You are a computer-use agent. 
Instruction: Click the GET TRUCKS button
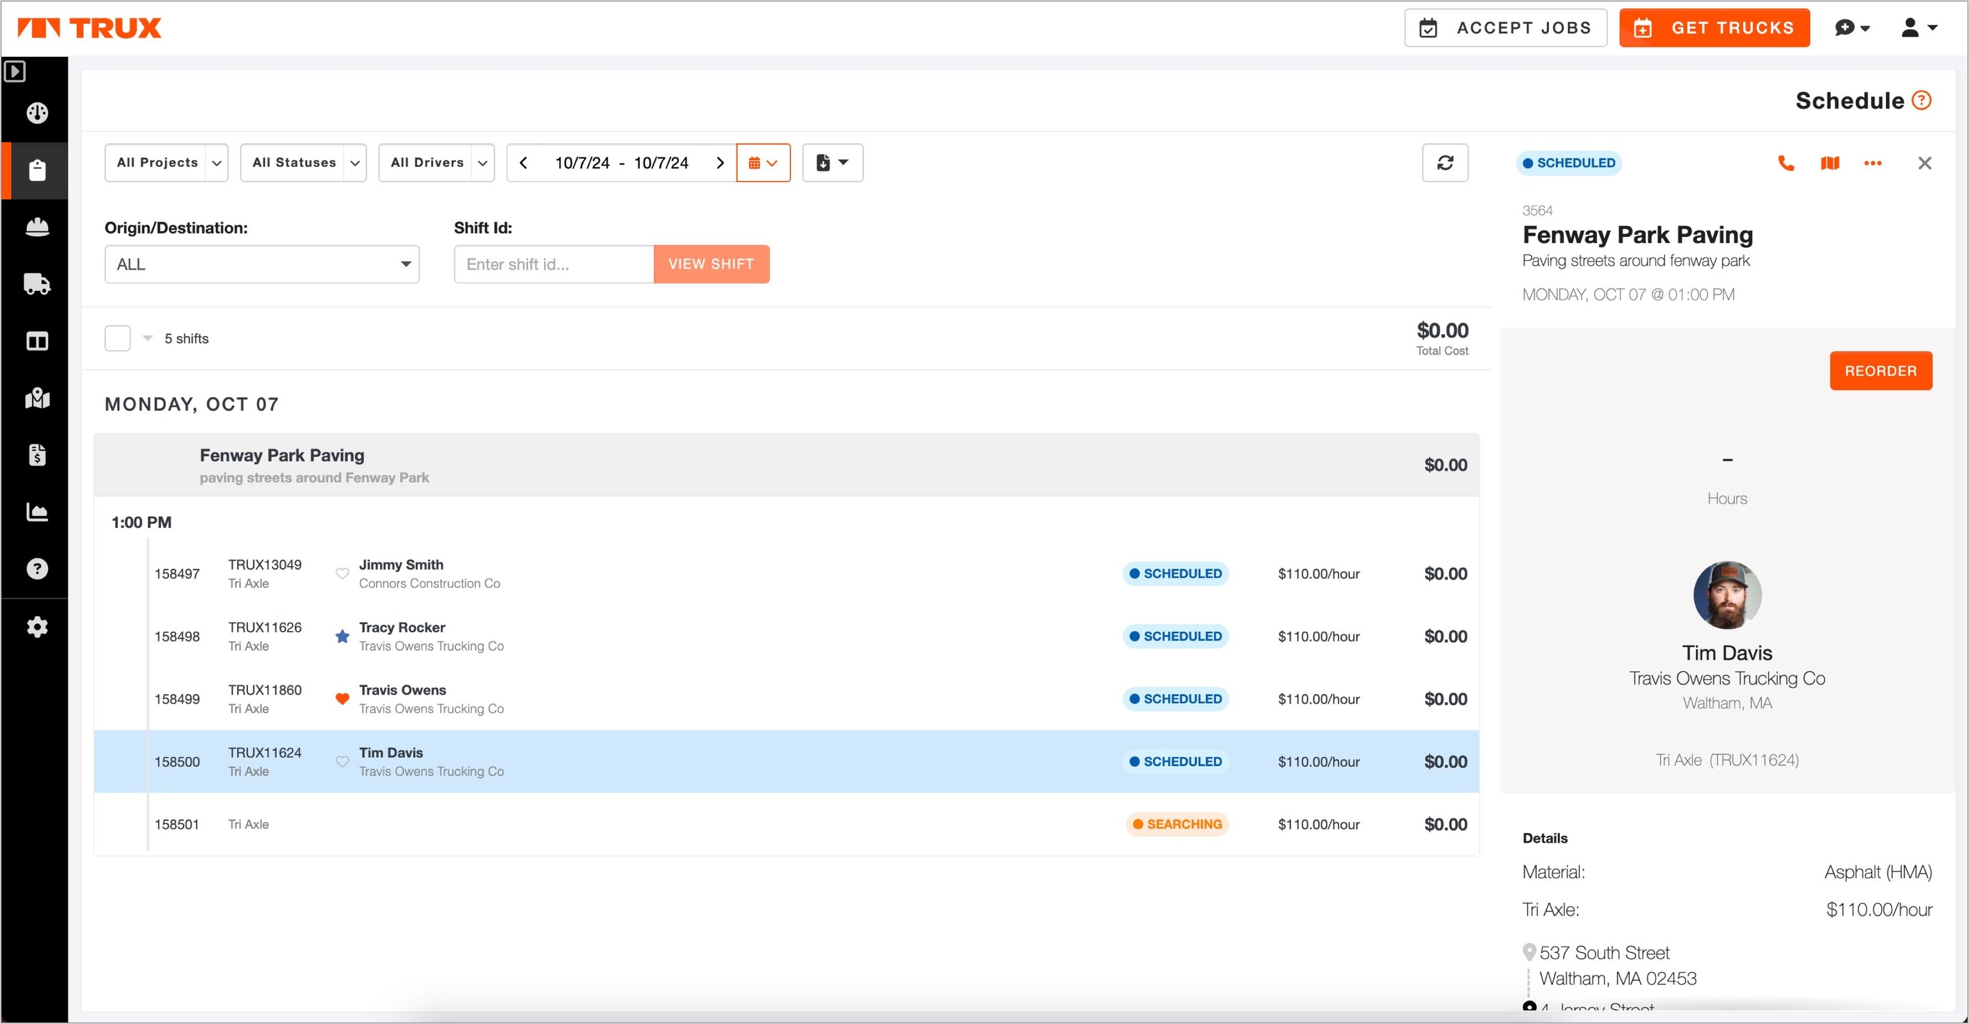(x=1714, y=28)
